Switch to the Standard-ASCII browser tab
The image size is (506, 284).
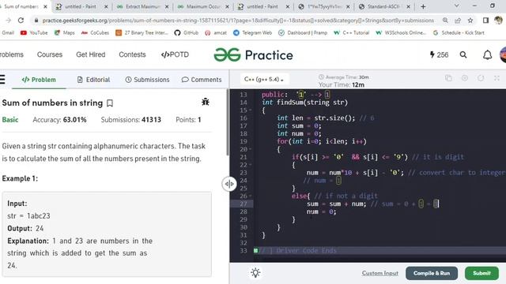point(384,6)
